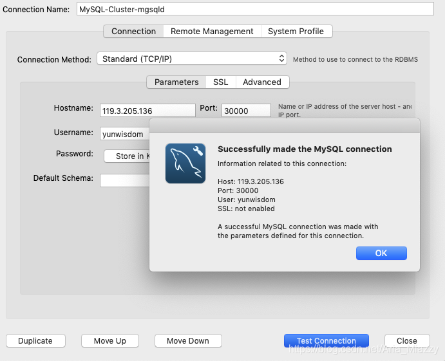The width and height of the screenshot is (445, 361).
Task: Click the Connection Name text field
Action: coord(255,9)
